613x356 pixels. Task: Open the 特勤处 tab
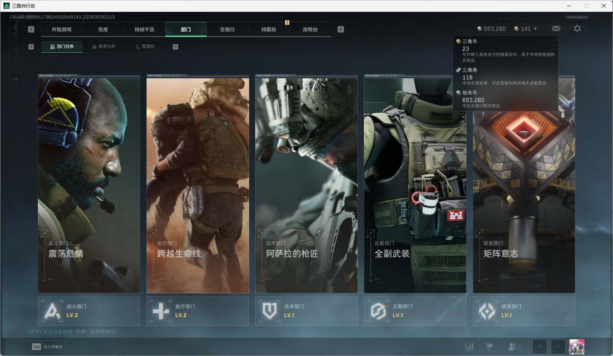[x=269, y=29]
